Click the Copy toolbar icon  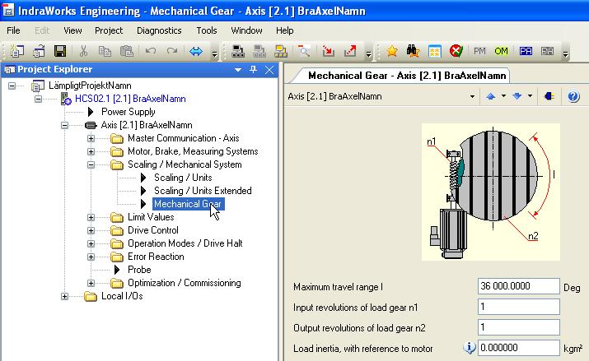click(x=105, y=51)
